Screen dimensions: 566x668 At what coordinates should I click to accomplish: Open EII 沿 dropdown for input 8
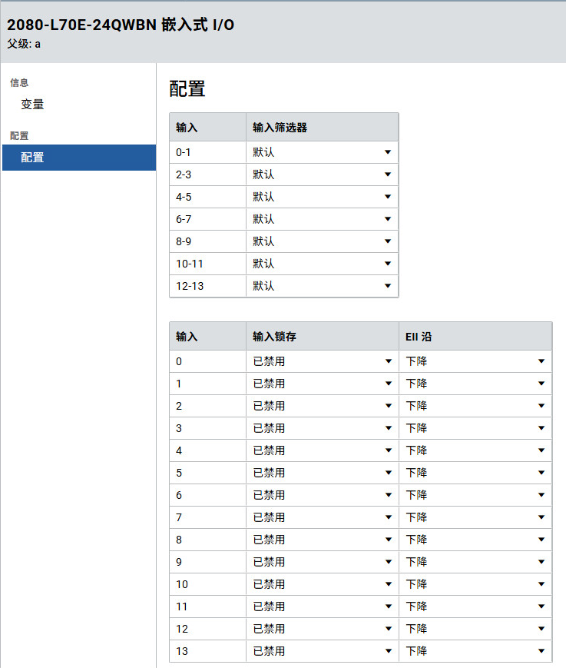[475, 540]
